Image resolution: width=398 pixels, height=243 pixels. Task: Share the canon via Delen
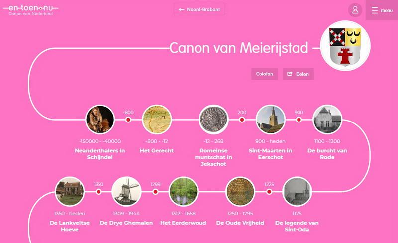click(x=298, y=74)
